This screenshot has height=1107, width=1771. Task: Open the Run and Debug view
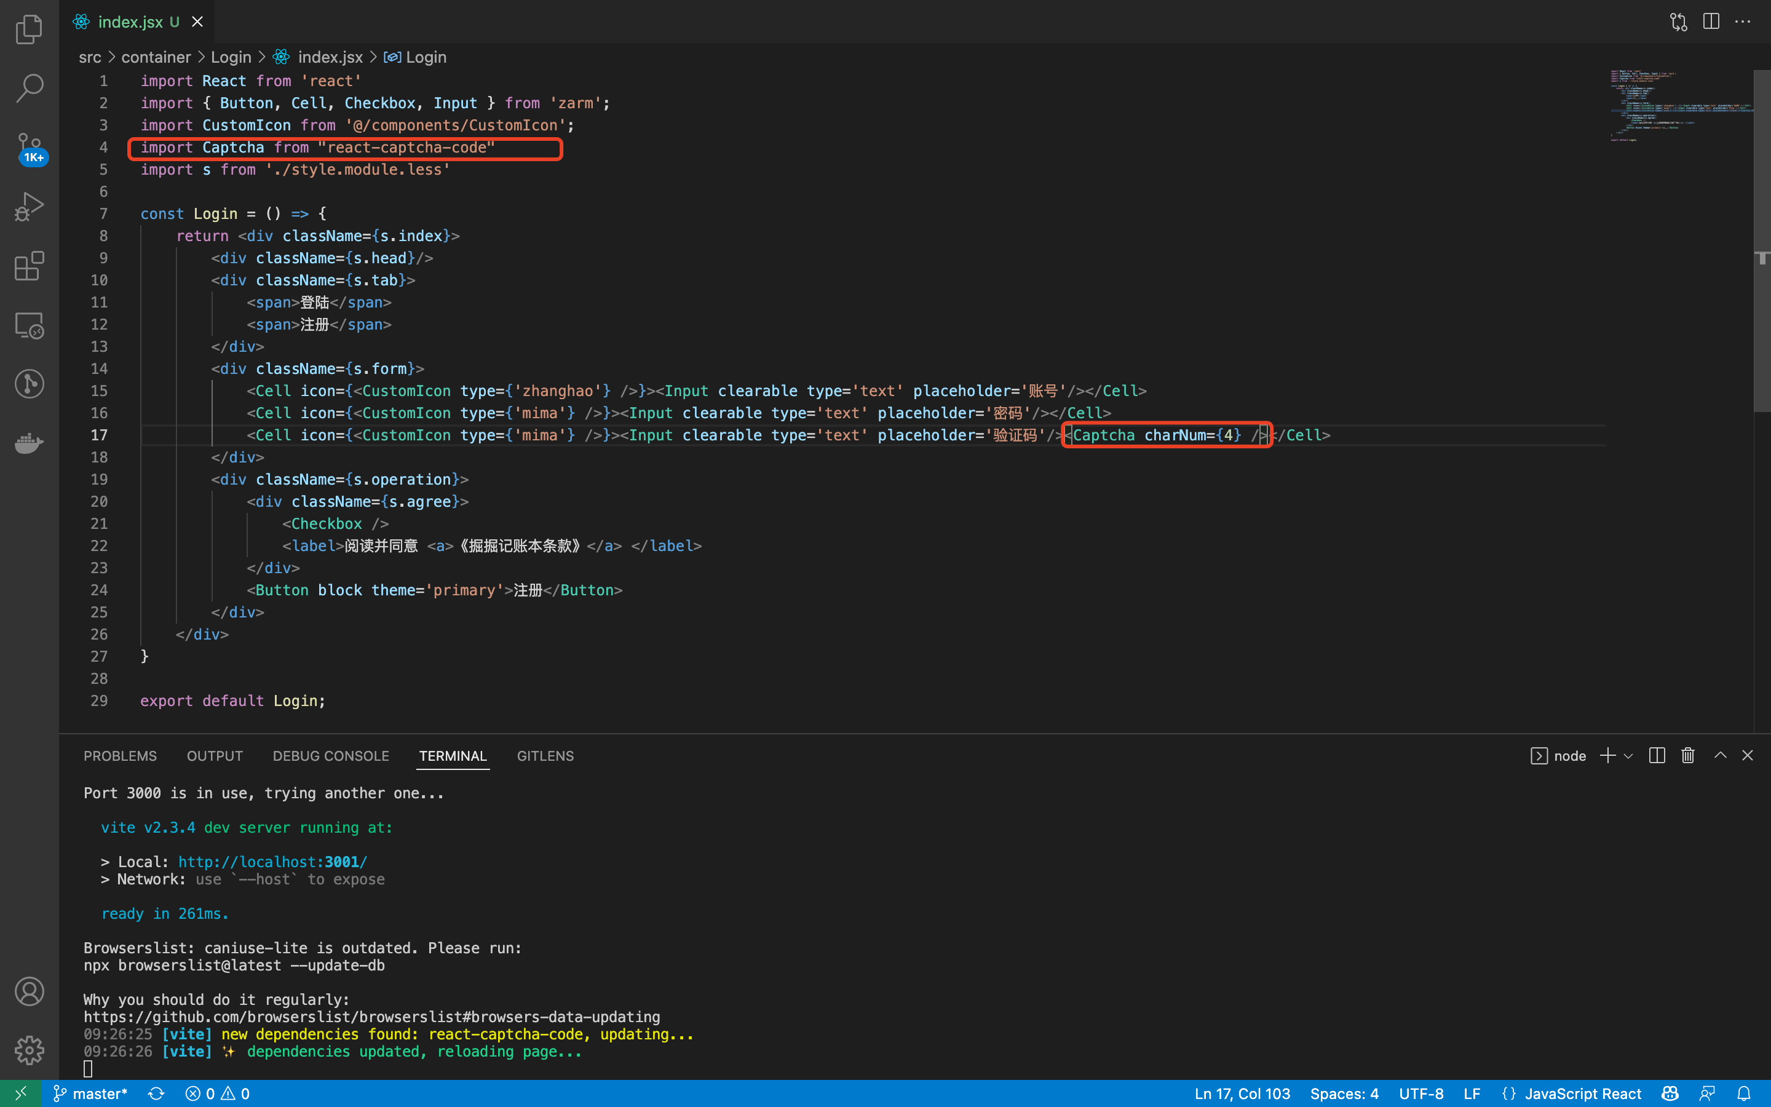[30, 207]
